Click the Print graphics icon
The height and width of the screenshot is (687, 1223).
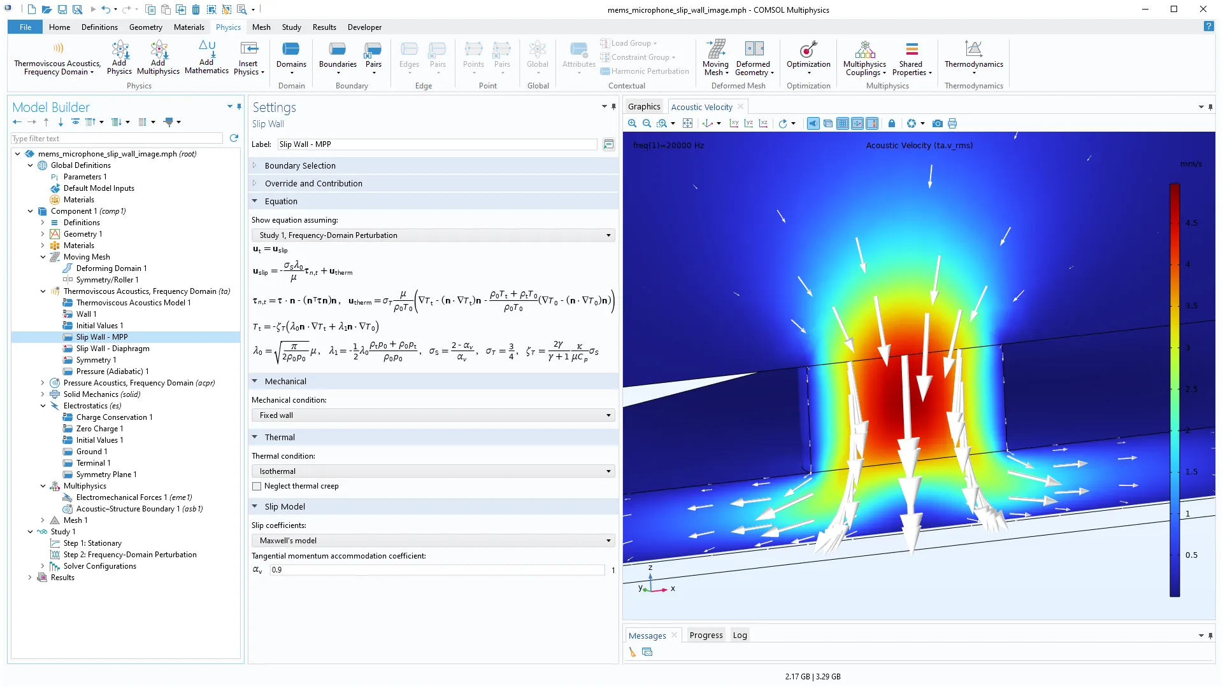pos(952,123)
